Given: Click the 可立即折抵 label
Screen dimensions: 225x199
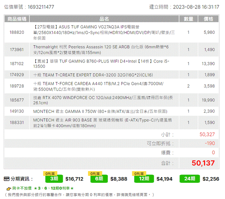Looking at the screenshot, I should [x=160, y=143].
